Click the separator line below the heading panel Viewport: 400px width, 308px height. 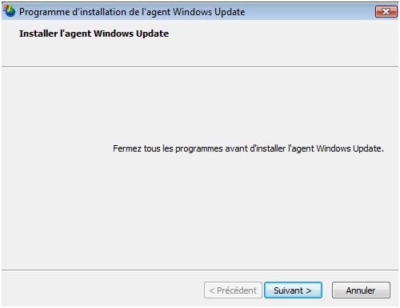tap(200, 66)
